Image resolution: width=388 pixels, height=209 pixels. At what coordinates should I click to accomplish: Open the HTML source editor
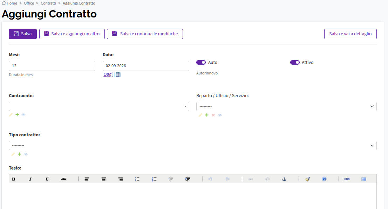coord(347,179)
